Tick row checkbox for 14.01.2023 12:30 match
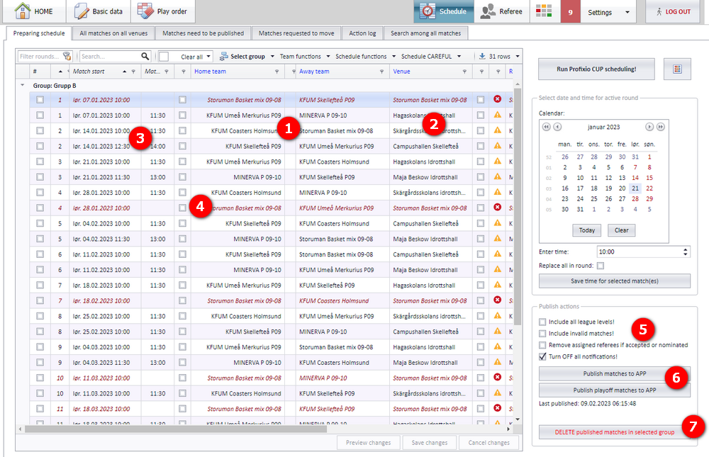This screenshot has width=709, height=457. (40, 146)
